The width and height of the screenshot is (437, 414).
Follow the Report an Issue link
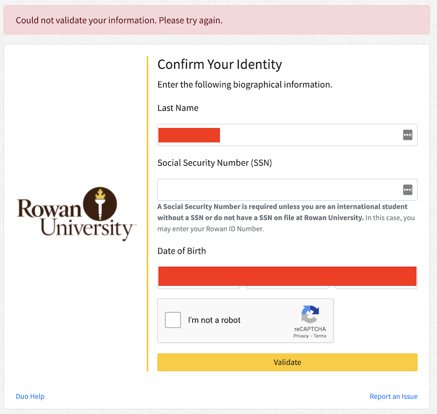click(393, 396)
